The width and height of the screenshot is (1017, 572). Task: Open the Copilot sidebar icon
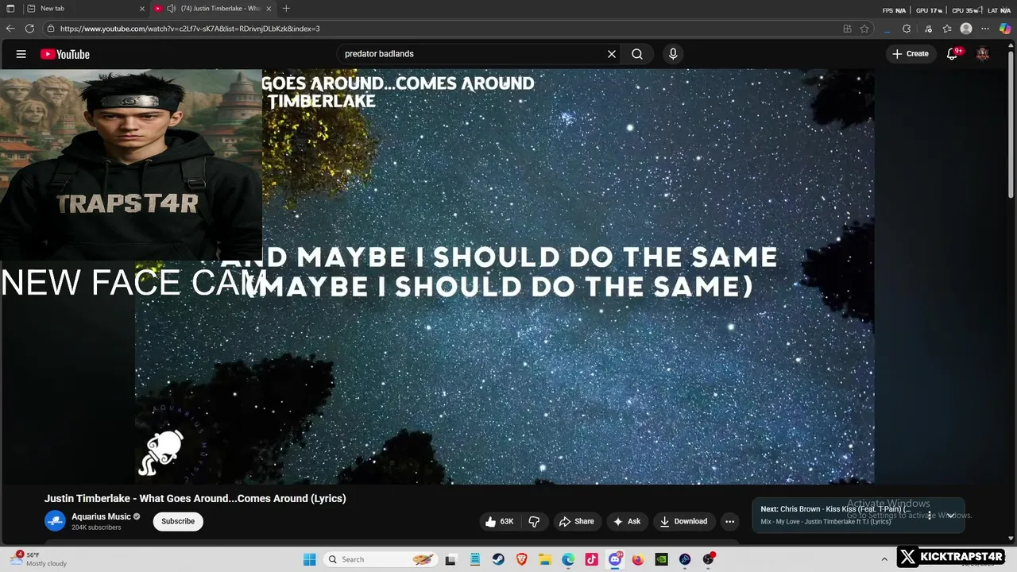[x=1005, y=29]
